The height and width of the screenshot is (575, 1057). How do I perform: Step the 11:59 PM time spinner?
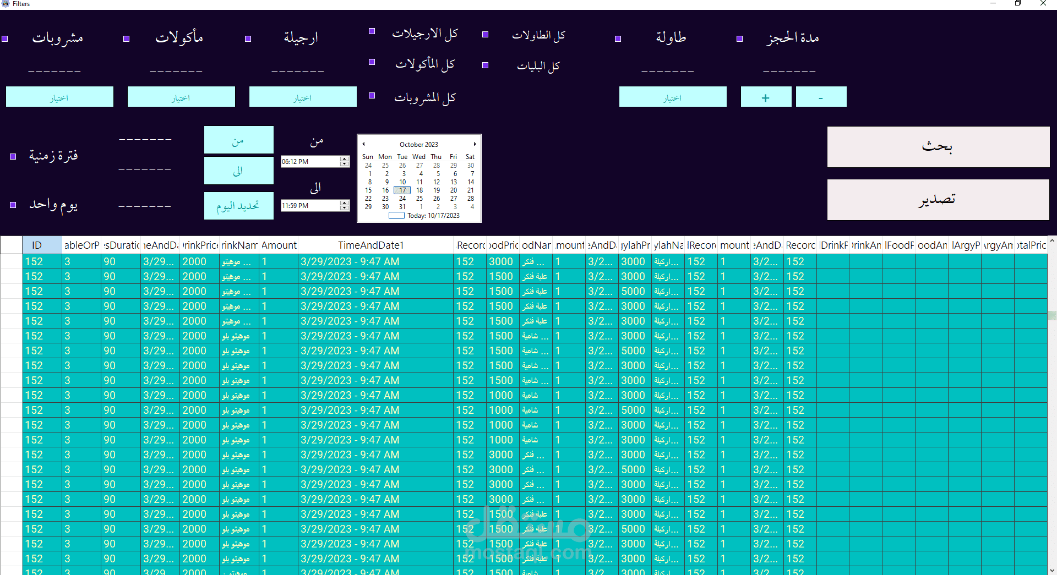[345, 206]
